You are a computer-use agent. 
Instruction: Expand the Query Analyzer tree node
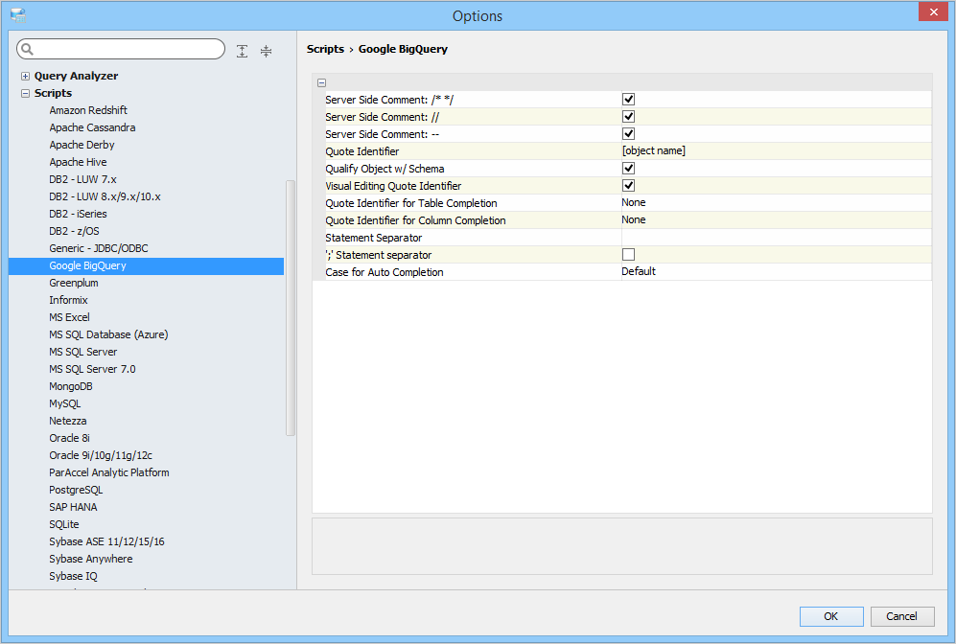pos(26,77)
